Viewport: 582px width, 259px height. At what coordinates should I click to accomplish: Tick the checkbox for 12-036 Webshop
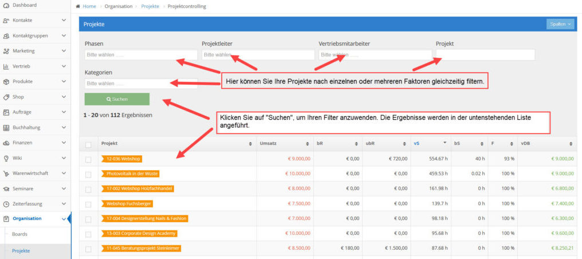click(88, 159)
